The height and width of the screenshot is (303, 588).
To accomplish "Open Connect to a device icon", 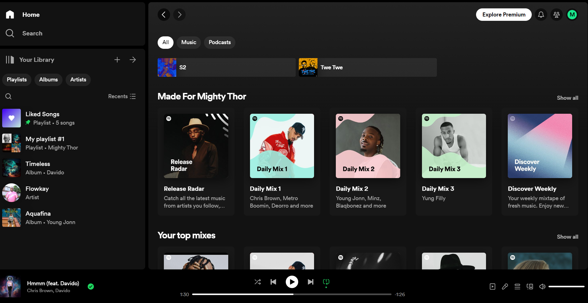I will (x=530, y=287).
